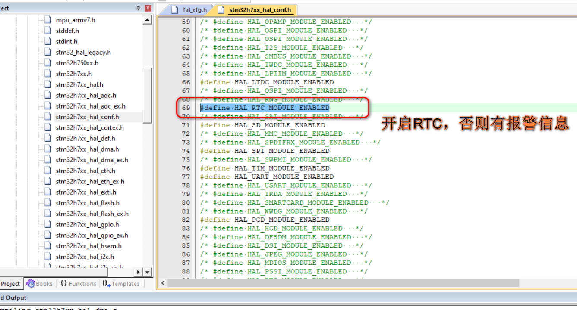577x310 pixels.
Task: Click file icon beside stm32h7xx_hal_dma.h
Action: pyautogui.click(x=47, y=149)
